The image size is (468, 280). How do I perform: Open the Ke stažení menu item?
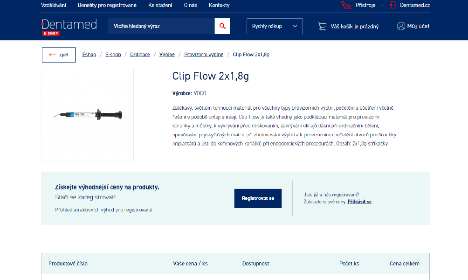(160, 5)
